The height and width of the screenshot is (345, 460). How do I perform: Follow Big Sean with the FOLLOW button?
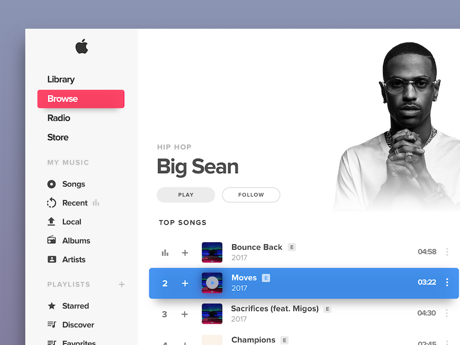(251, 195)
